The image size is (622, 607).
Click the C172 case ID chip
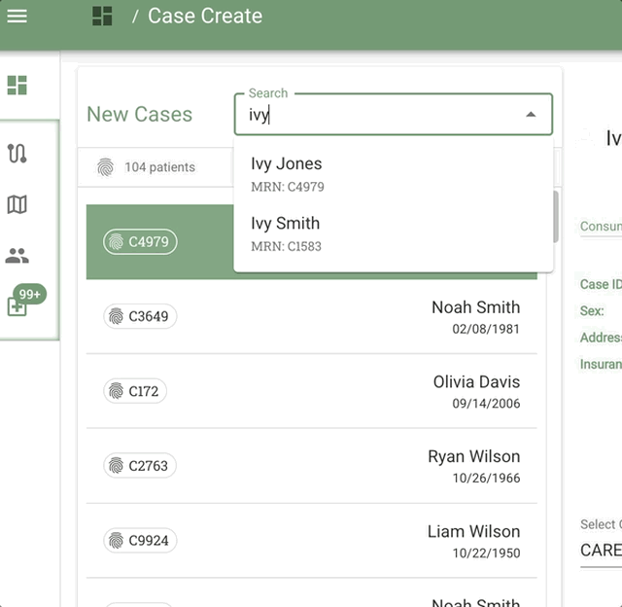135,391
